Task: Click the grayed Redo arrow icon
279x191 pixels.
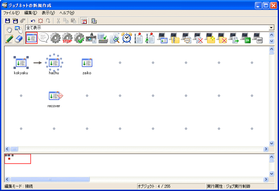Action: (x=48, y=21)
